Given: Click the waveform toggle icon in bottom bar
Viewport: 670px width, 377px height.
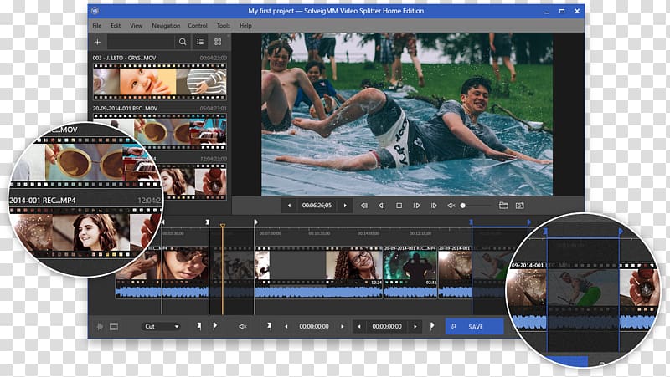Looking at the screenshot, I should pyautogui.click(x=100, y=326).
